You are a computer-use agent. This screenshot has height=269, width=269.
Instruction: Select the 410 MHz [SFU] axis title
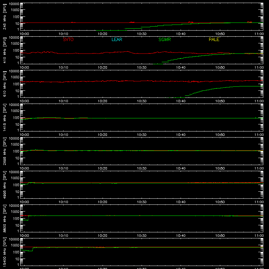coord(4,50)
